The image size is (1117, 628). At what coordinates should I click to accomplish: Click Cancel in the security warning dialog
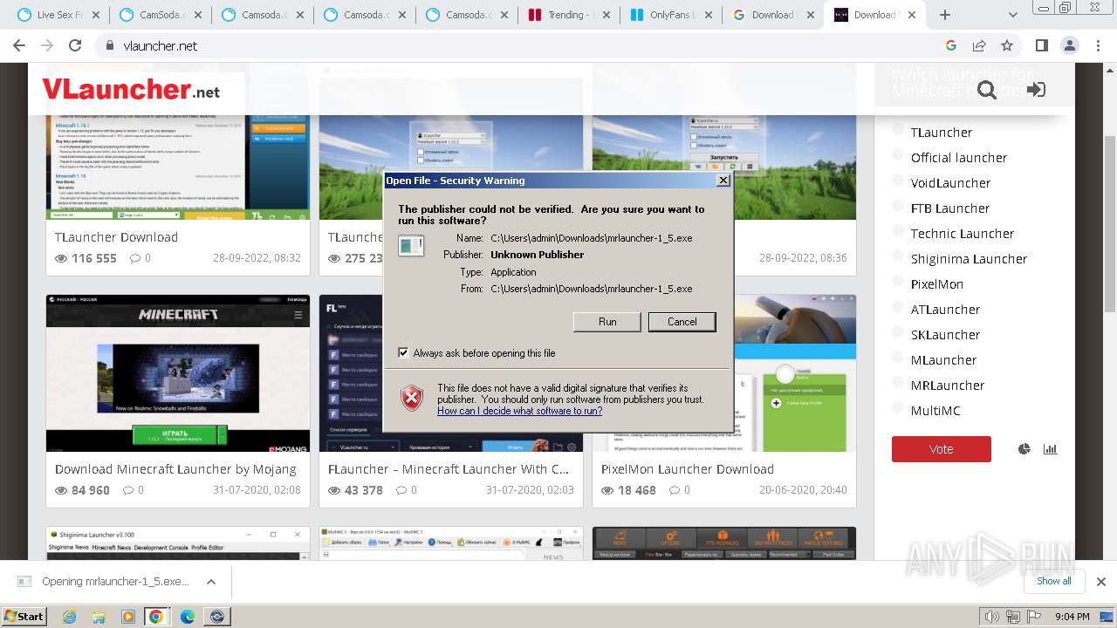682,322
